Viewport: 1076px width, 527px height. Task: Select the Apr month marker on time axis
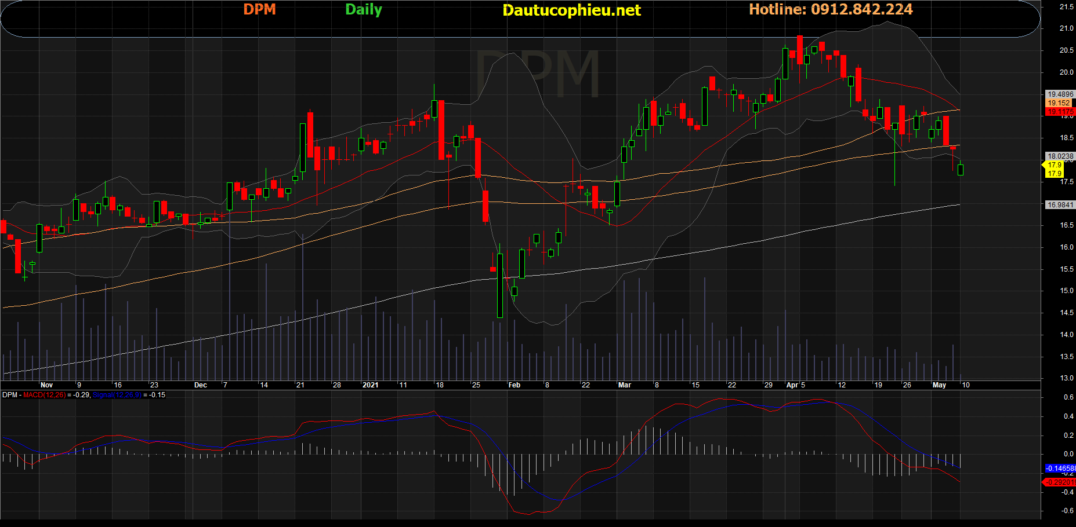[x=792, y=385]
